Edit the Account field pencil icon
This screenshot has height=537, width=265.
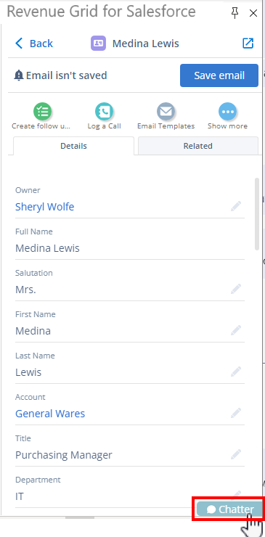tap(236, 413)
